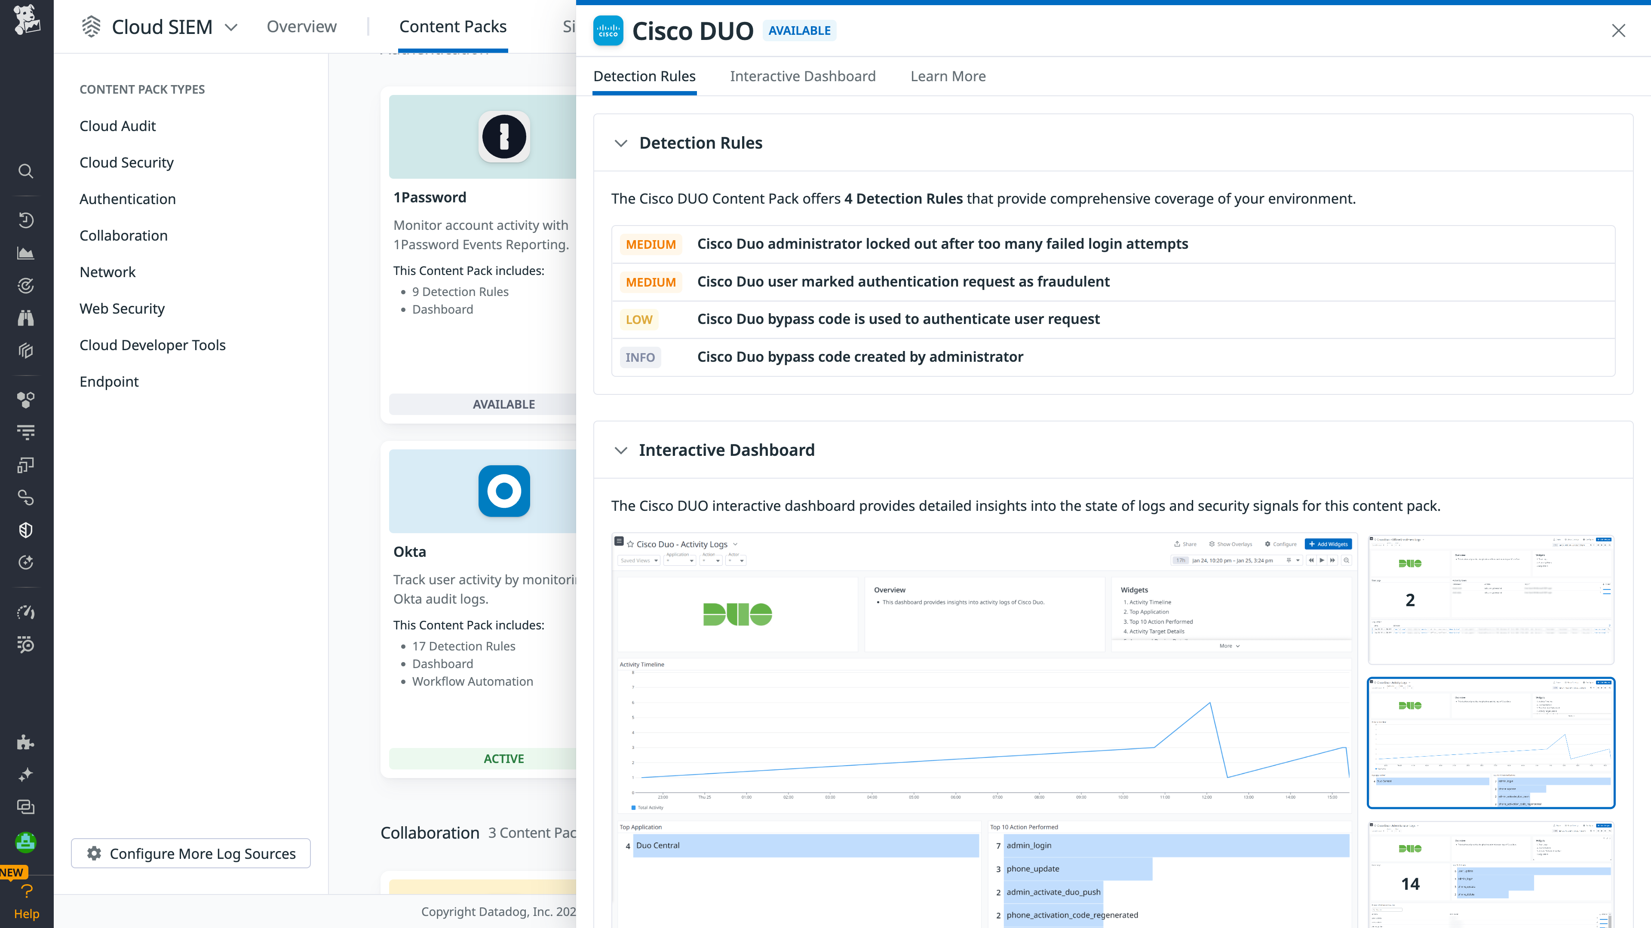Open the Watchdog binoculars icon
1651x928 pixels.
pyautogui.click(x=26, y=317)
